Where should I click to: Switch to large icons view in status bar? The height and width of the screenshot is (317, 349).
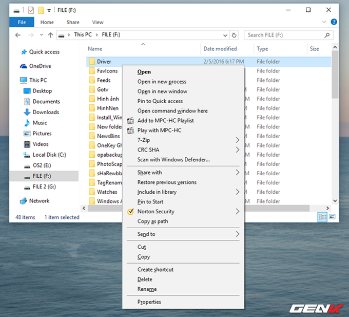332,217
